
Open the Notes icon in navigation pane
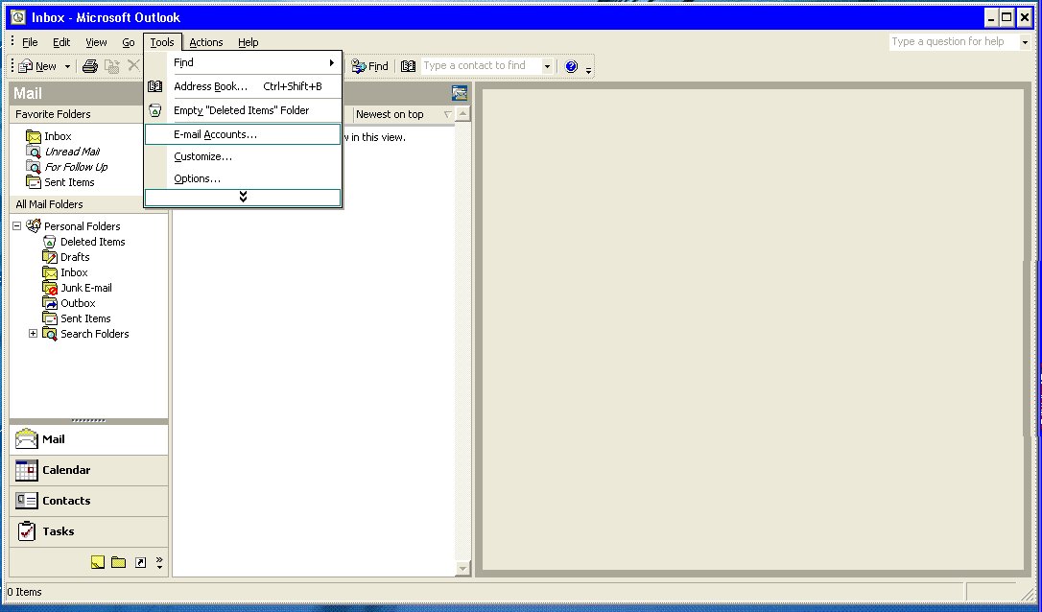tap(98, 562)
